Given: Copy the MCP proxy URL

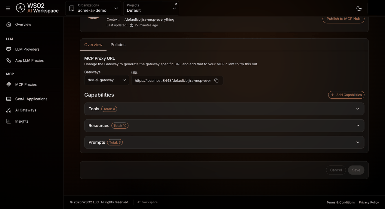Looking at the screenshot, I should click(x=217, y=81).
